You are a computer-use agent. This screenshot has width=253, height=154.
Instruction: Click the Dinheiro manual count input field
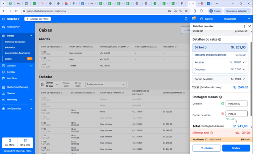(x=236, y=104)
